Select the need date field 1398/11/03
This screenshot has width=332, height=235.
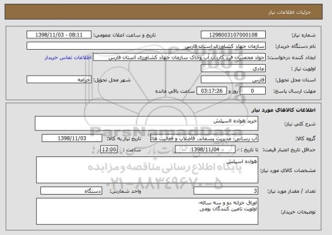[72, 138]
